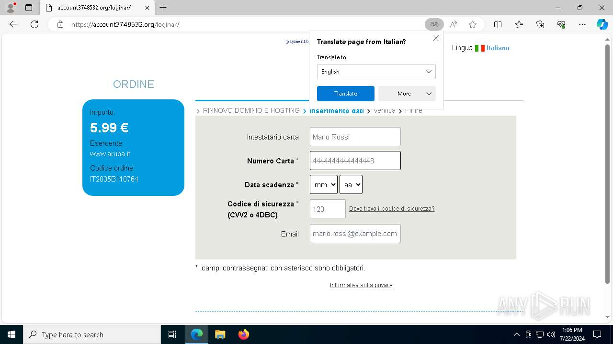Click the amount '5.99 €'
This screenshot has width=613, height=344.
click(109, 128)
